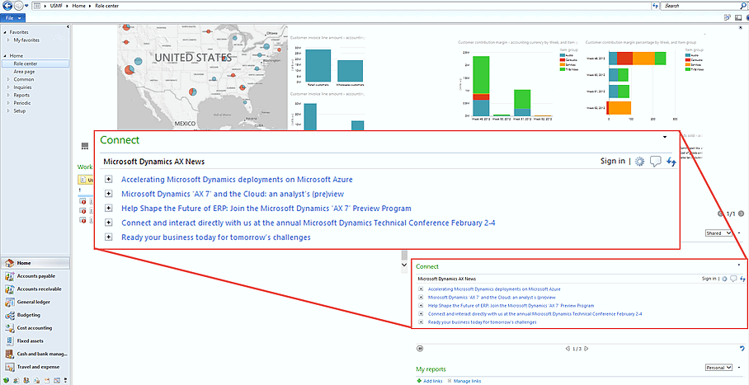
Task: Open the Cash and bank management module
Action: 35,354
